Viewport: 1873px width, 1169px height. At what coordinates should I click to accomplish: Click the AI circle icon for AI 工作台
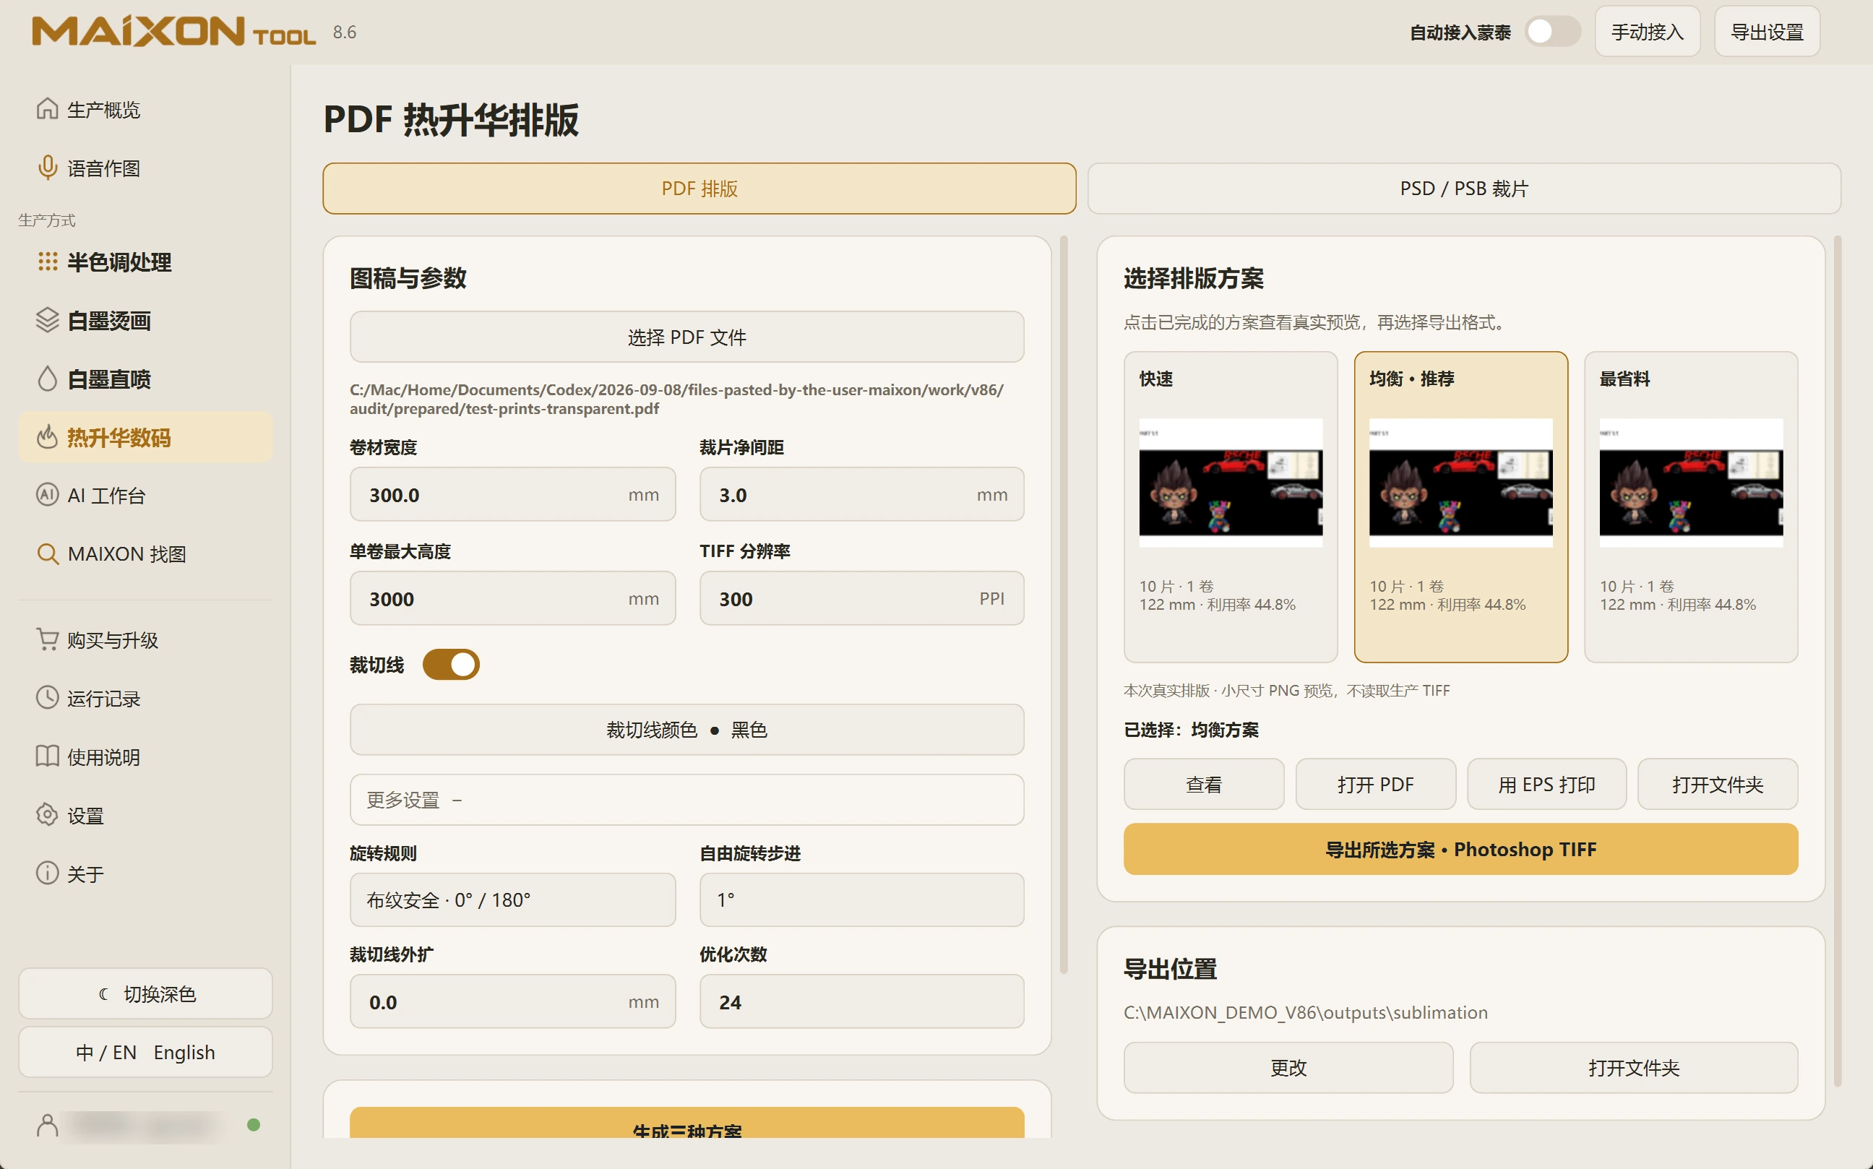coord(47,495)
